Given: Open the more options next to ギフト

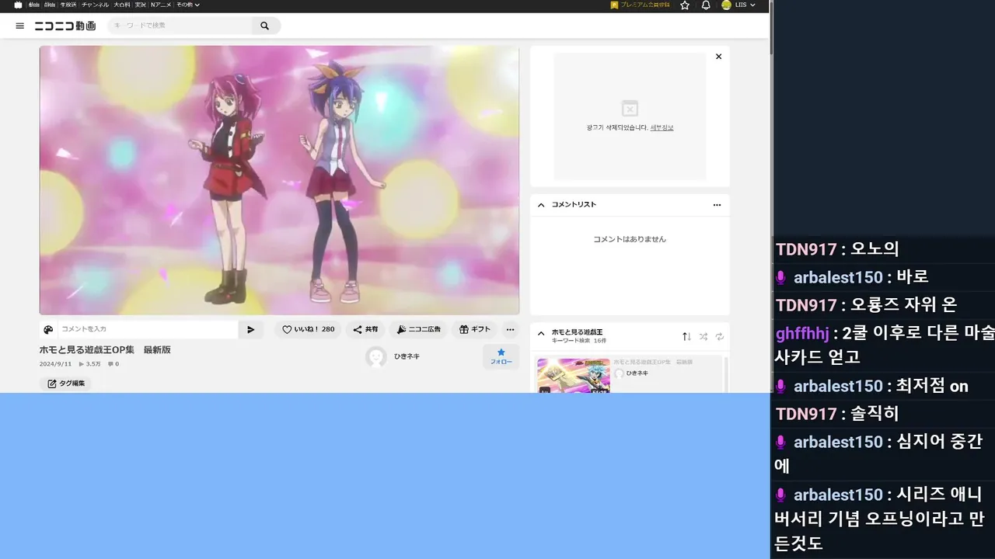Looking at the screenshot, I should [510, 329].
